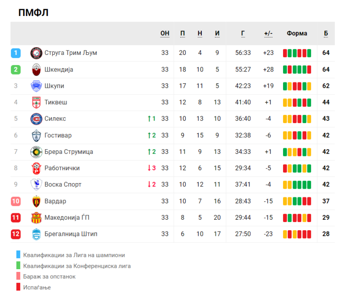Click the Б points column header
Screen dimensions: 343x298
[326, 33]
